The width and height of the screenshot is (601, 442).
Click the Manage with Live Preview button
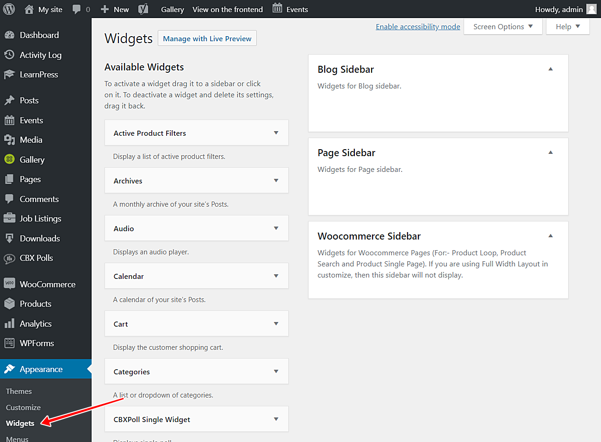[207, 38]
